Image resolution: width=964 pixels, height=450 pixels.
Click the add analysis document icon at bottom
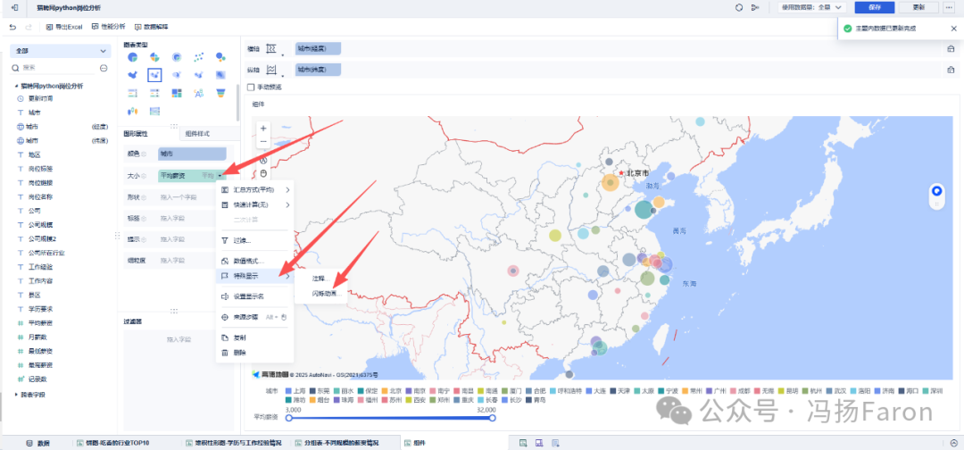click(555, 443)
